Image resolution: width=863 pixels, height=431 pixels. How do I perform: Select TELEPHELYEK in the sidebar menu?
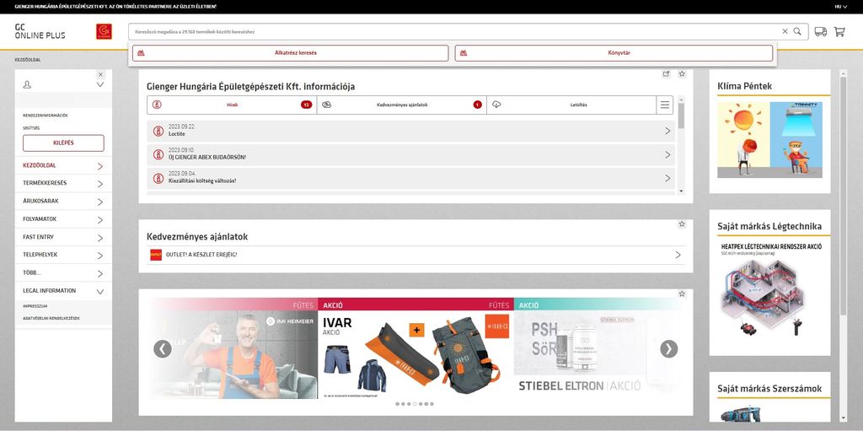63,255
